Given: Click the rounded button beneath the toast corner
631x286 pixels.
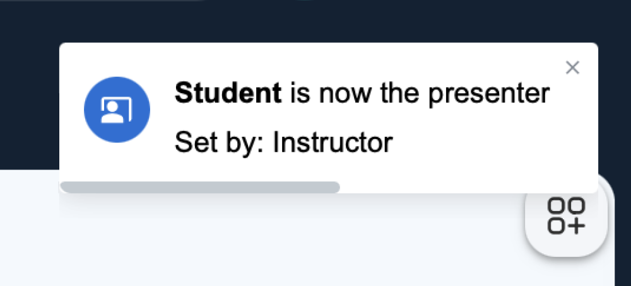Looking at the screenshot, I should tap(566, 215).
